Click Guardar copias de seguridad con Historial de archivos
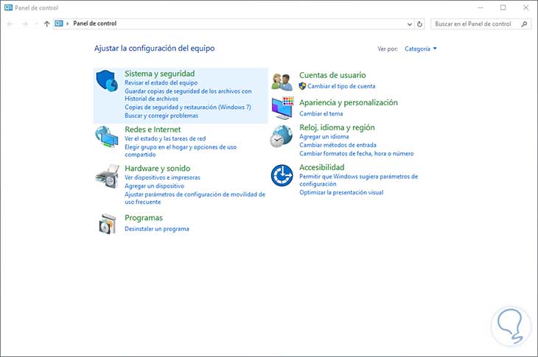 (x=188, y=95)
